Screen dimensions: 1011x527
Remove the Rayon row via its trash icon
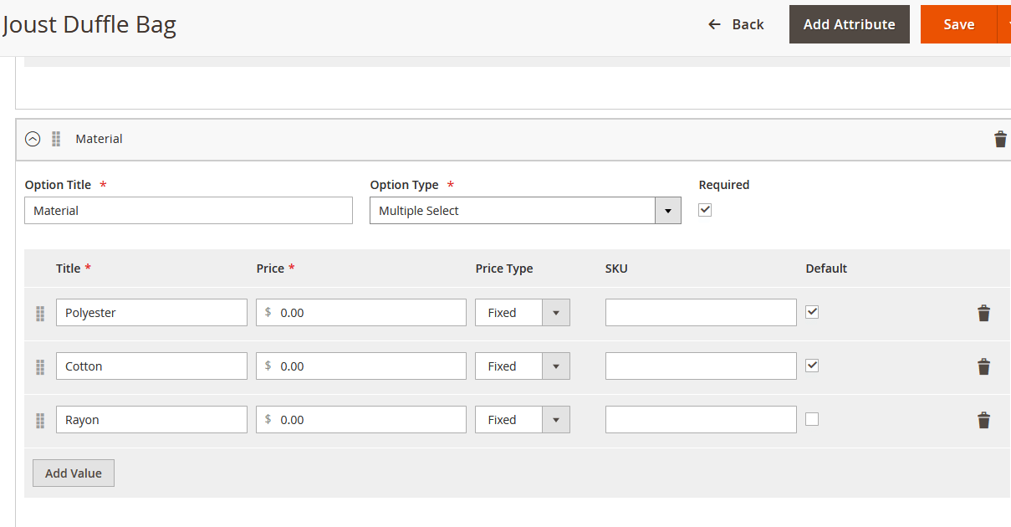tap(983, 419)
